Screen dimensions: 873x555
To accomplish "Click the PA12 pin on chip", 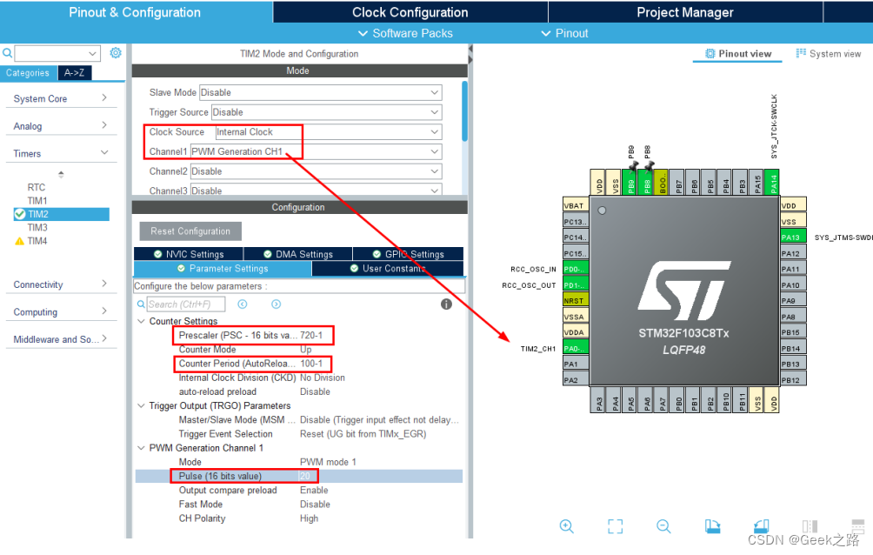I will pos(793,253).
